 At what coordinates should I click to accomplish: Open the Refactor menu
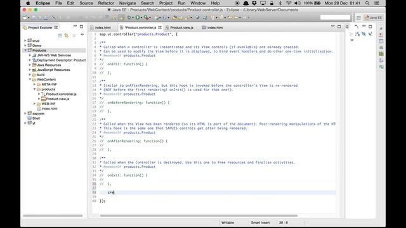click(x=106, y=3)
